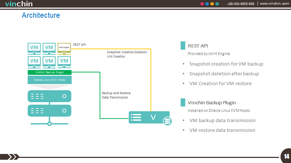Click Snapshot creation for VM backup bullet
This screenshot has height=163, width=291.
point(226,64)
